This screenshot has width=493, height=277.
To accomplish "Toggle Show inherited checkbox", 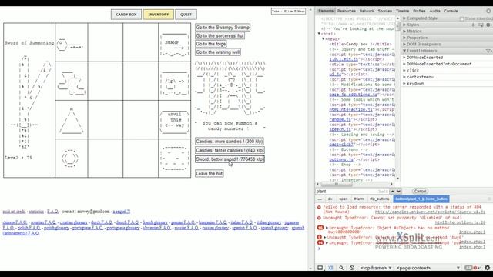I will tap(462, 18).
